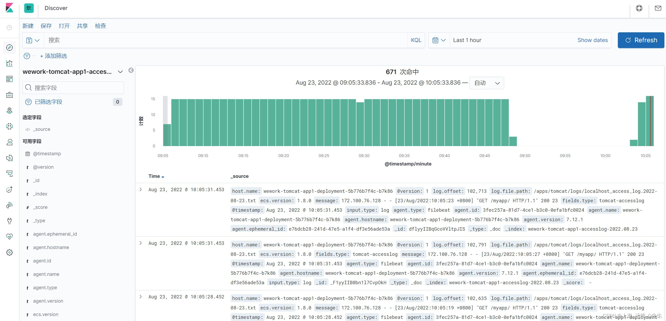Open the help menu icon
The width and height of the screenshot is (666, 321).
(x=639, y=8)
